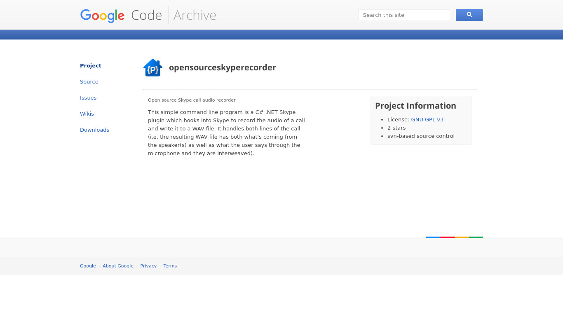Open the Terms footer link
Viewport: 563px width, 316px height.
[170, 266]
